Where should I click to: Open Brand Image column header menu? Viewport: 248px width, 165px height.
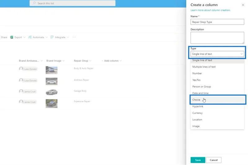click(64, 61)
